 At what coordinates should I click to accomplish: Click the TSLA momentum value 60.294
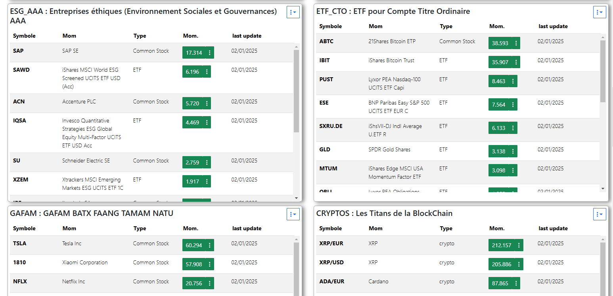[194, 245]
